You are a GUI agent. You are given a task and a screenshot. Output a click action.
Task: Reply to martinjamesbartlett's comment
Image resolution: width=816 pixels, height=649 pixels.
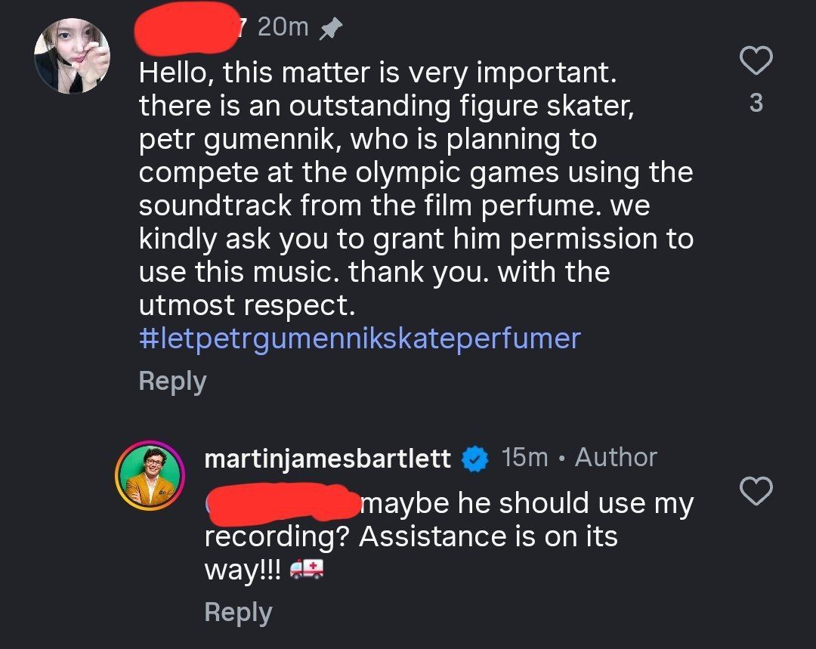238,612
